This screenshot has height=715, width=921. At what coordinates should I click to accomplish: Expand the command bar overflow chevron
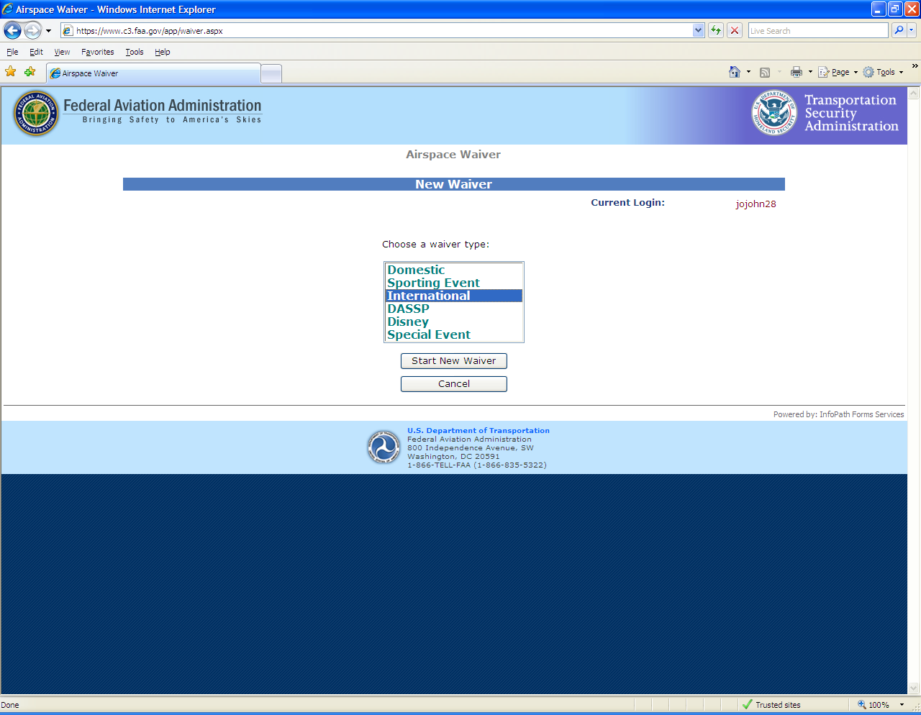915,66
